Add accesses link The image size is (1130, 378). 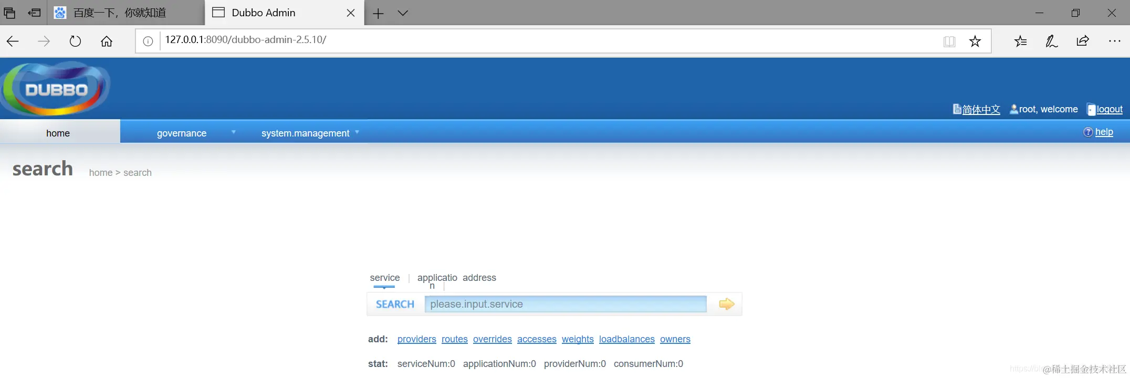[537, 339]
